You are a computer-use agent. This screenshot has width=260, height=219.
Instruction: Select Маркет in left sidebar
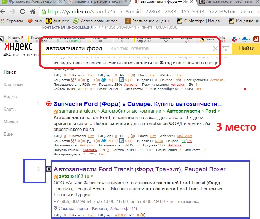pyautogui.click(x=11, y=122)
